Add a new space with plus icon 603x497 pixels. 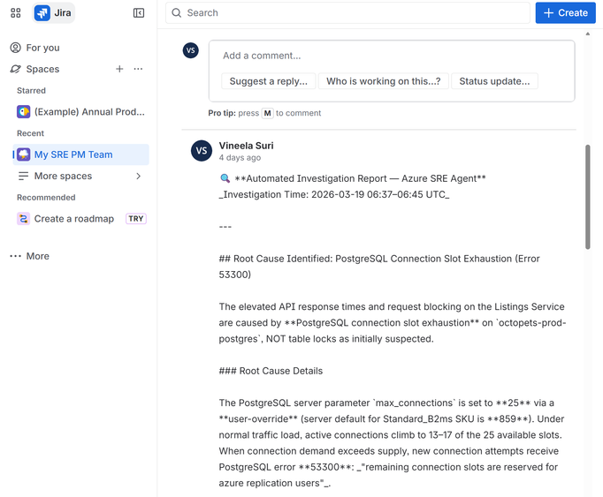click(119, 69)
